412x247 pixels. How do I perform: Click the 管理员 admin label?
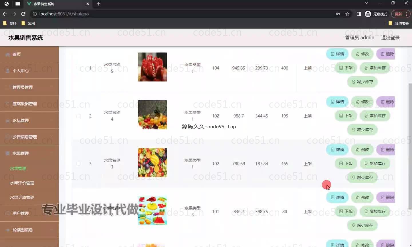click(x=360, y=37)
